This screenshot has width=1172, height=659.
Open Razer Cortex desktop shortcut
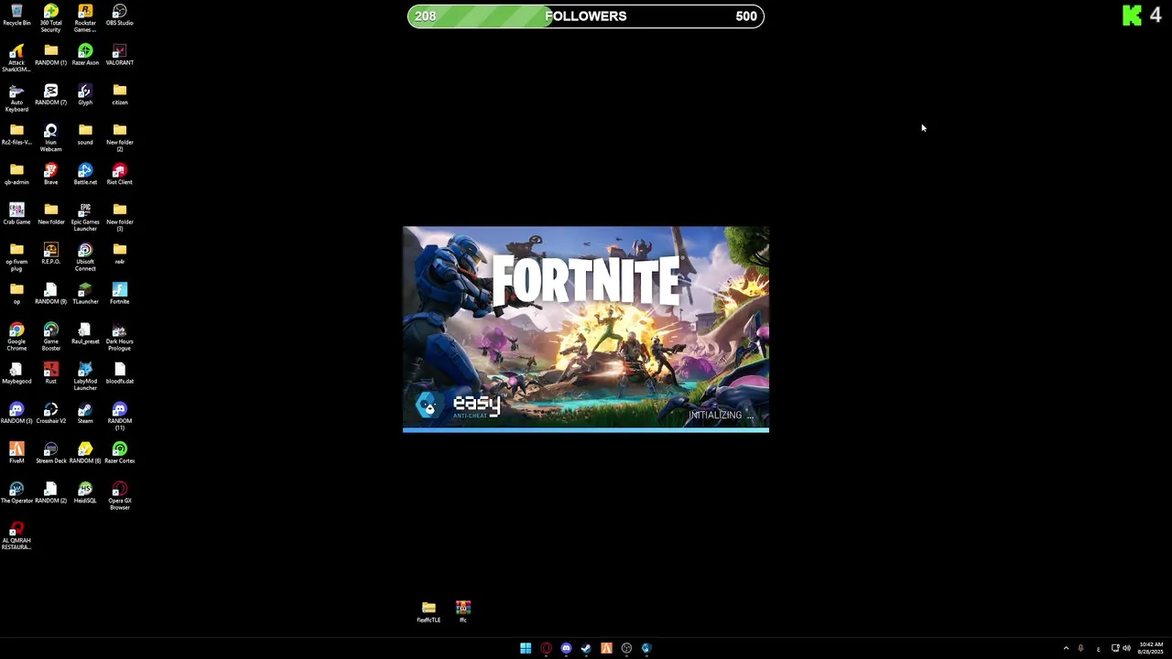click(x=119, y=453)
